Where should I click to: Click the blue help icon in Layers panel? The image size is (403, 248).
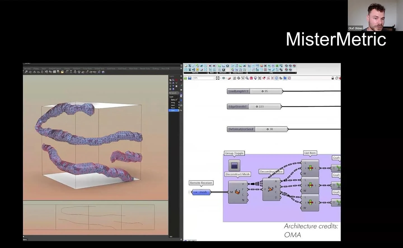coord(173,89)
